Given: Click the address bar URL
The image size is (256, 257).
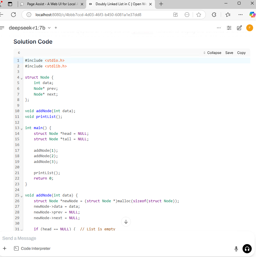Looking at the screenshot, I should tap(88, 15).
